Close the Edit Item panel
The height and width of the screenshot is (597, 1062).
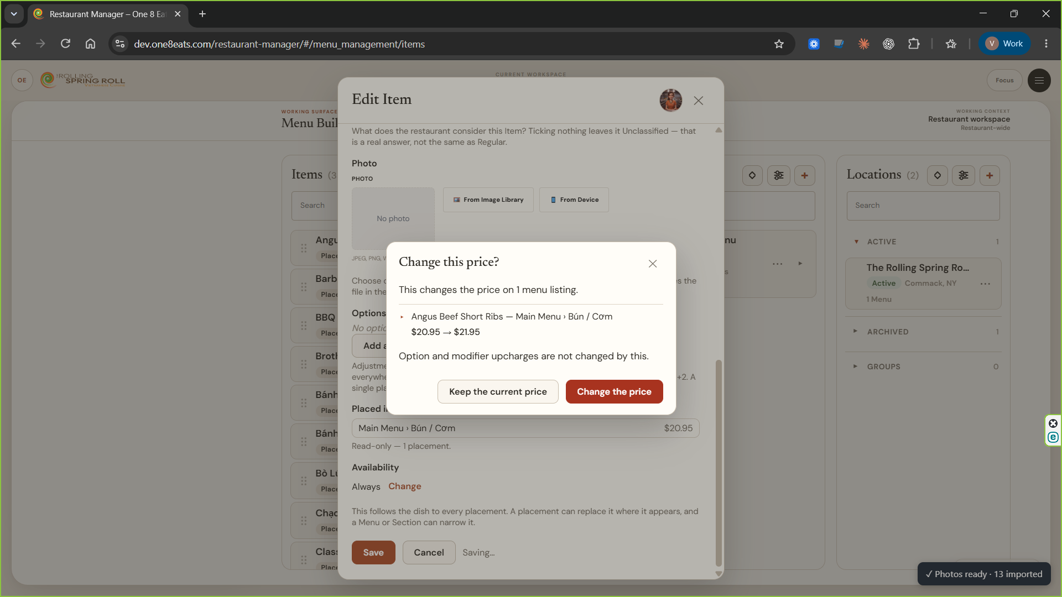coord(699,101)
